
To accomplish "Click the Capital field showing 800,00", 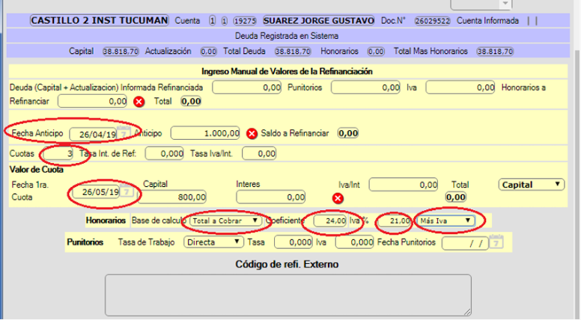I will coord(174,197).
